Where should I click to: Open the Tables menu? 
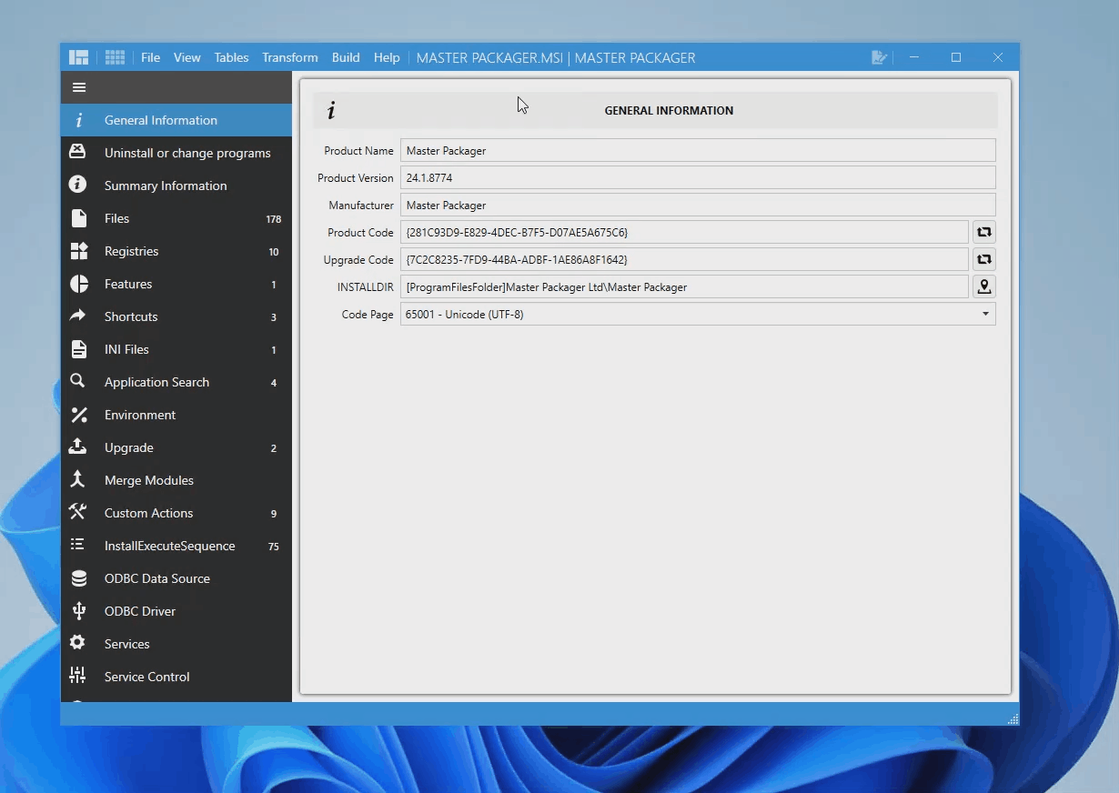(231, 57)
